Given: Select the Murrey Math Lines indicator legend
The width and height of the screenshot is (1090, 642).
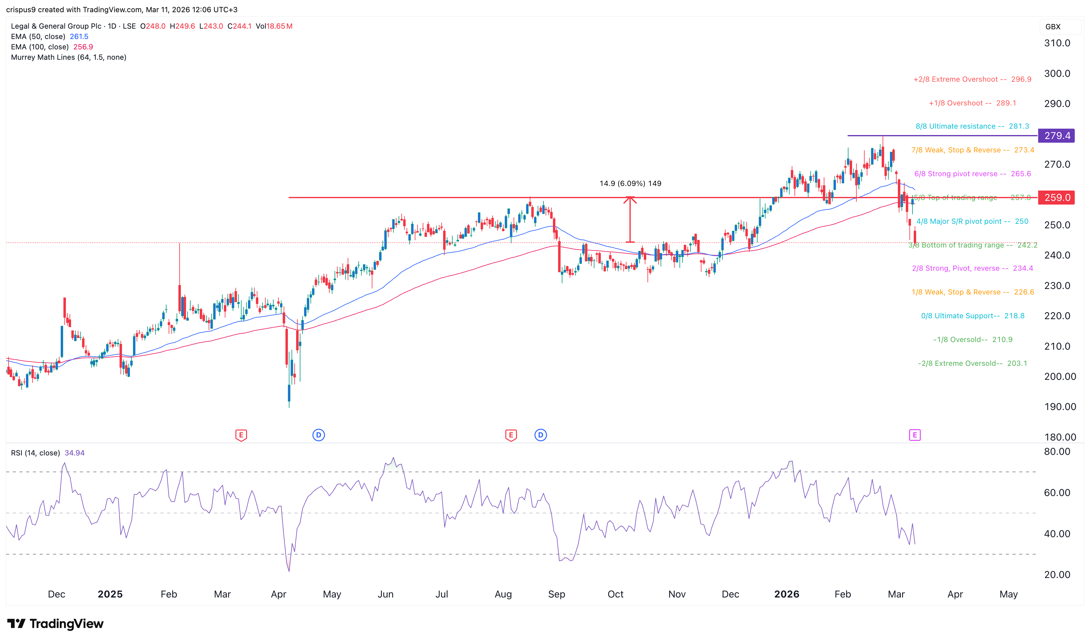Looking at the screenshot, I should point(68,58).
